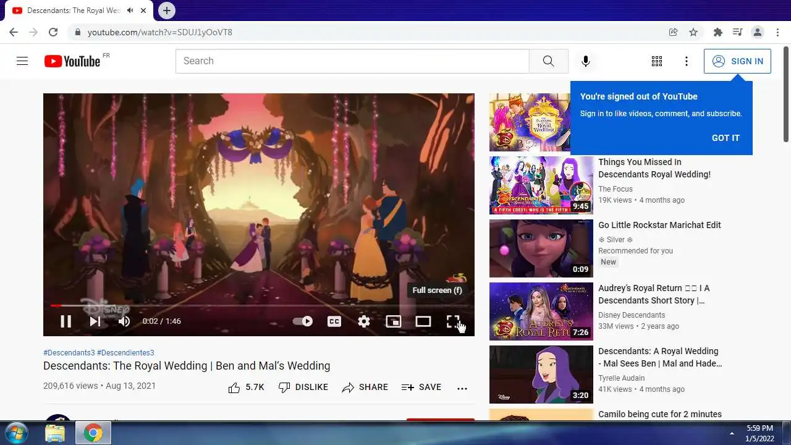Click the DISLIKE button
This screenshot has width=791, height=445.
303,388
